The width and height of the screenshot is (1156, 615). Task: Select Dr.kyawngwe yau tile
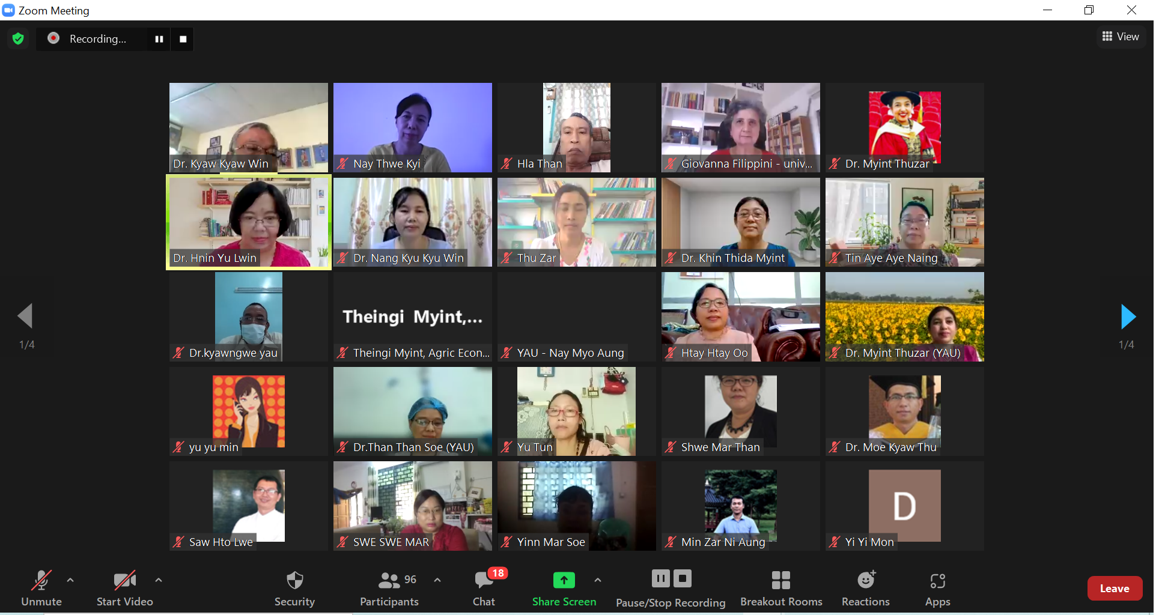248,317
